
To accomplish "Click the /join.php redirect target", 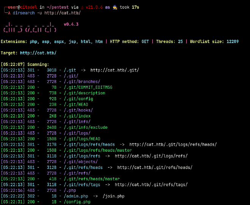I will (x=114, y=196).
